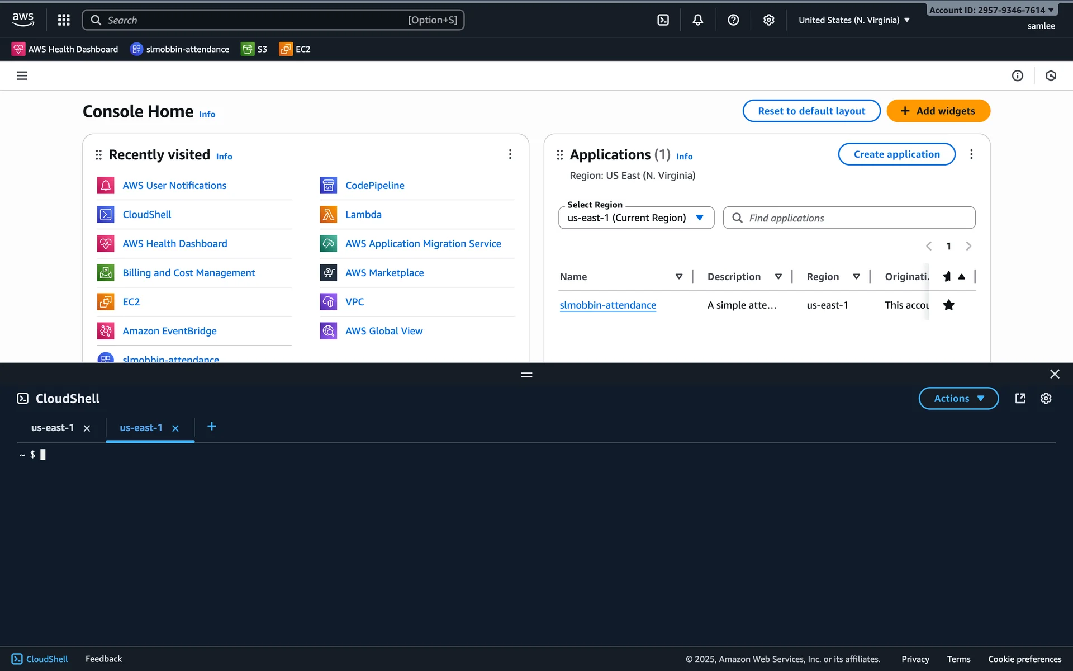Open CloudShell in new browser tab icon

tap(1020, 398)
